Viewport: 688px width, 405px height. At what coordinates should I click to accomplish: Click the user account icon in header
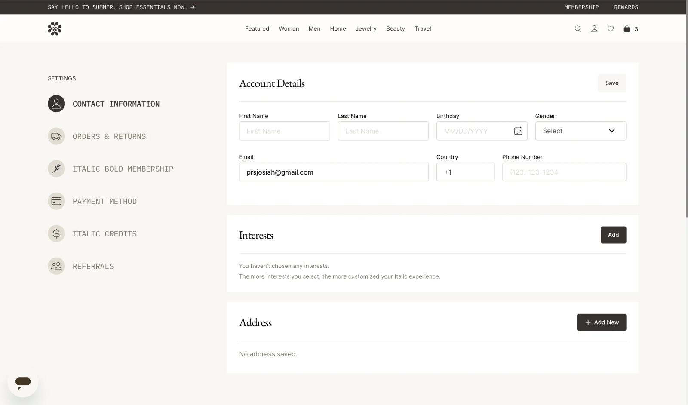point(594,29)
